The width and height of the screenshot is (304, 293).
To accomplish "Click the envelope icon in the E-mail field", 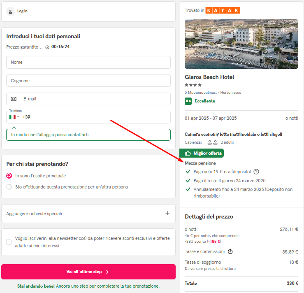I will tap(14, 99).
